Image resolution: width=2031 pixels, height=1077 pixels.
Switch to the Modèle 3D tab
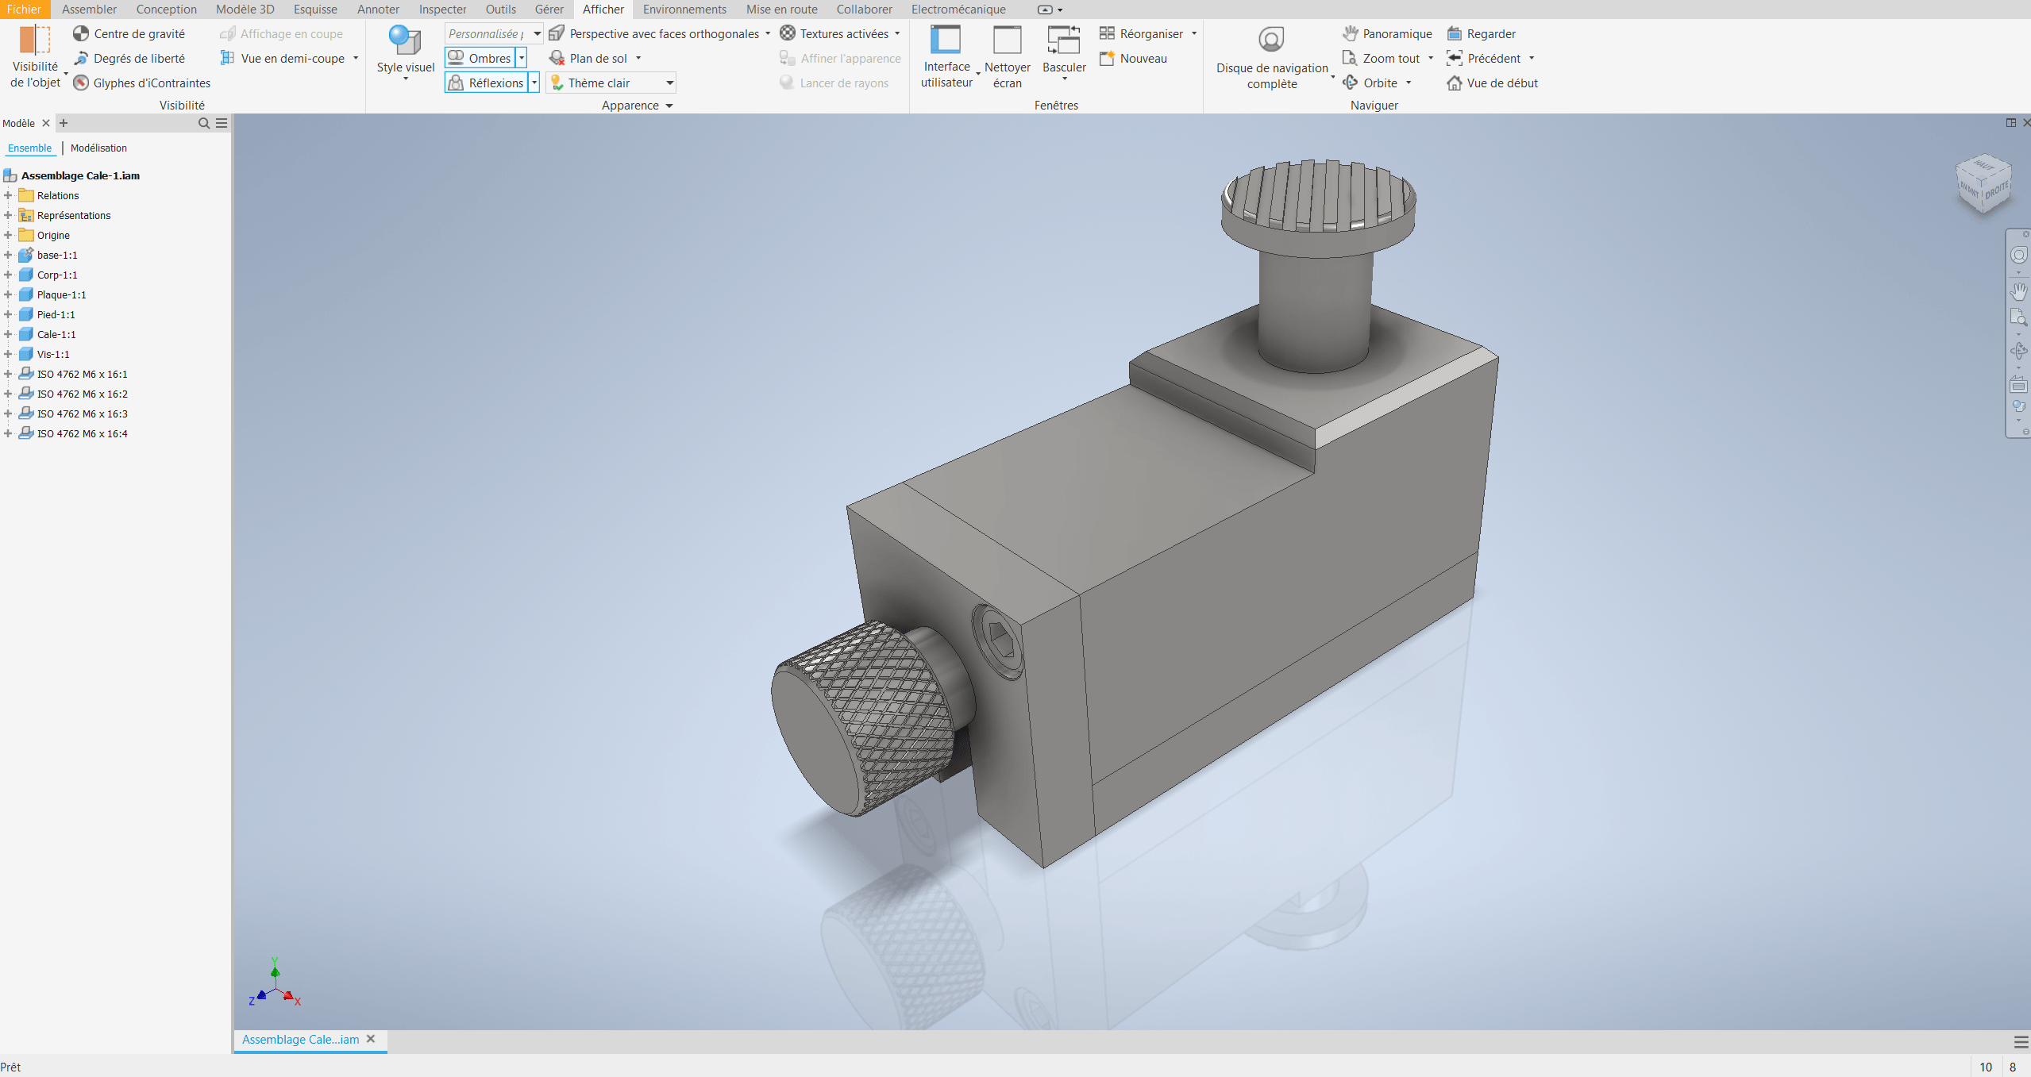click(245, 9)
